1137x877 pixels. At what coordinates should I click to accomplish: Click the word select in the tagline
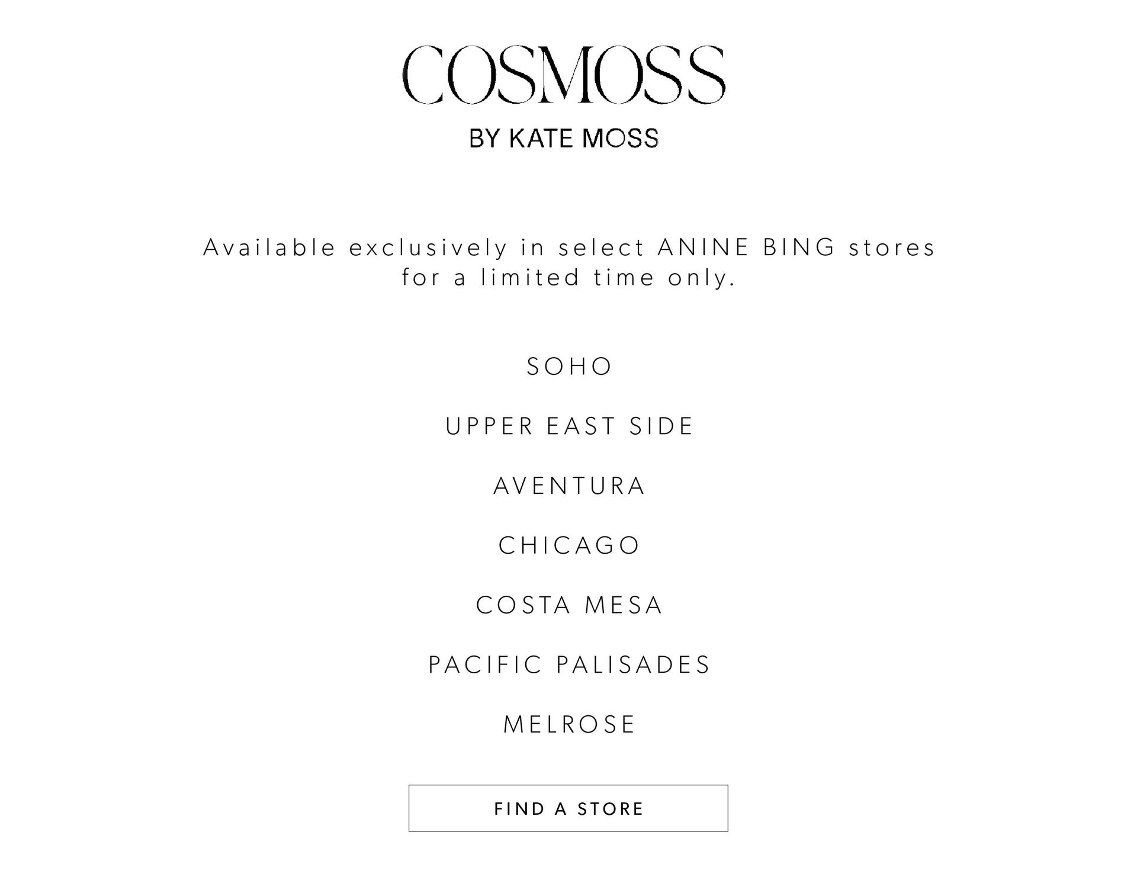pos(601,247)
